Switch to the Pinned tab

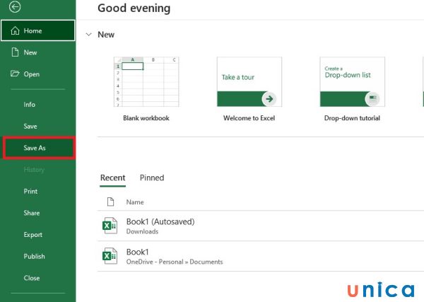[152, 178]
